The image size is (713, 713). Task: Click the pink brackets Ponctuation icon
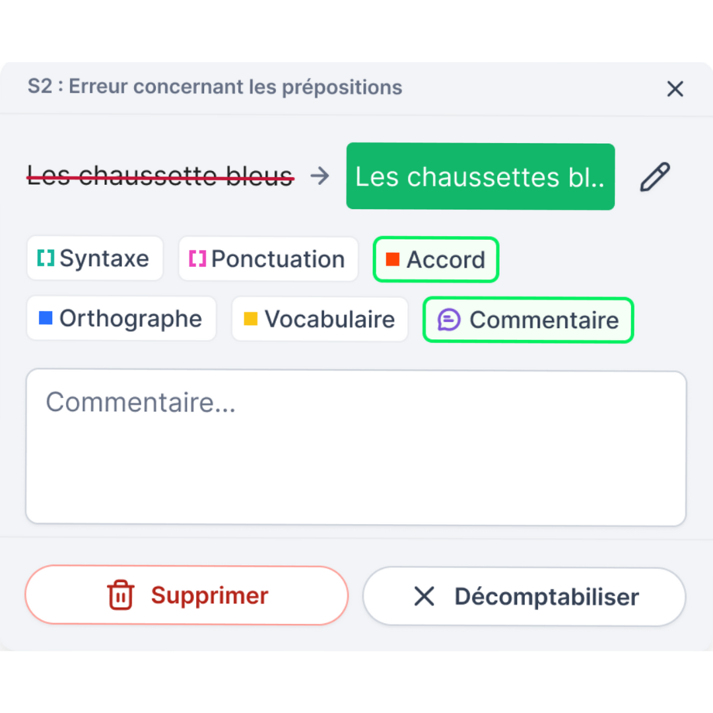(197, 258)
